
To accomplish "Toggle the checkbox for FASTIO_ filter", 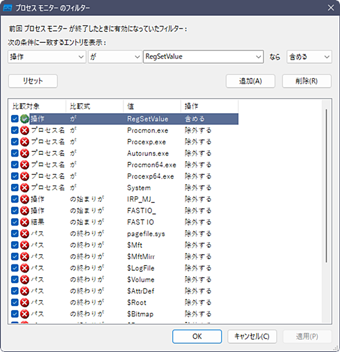I will tap(15, 211).
